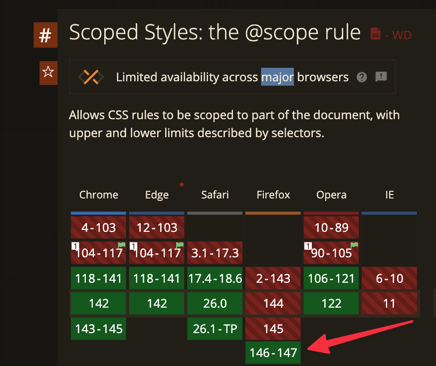Click the "Limited availability across" status text
436x366 pixels.
pos(187,77)
